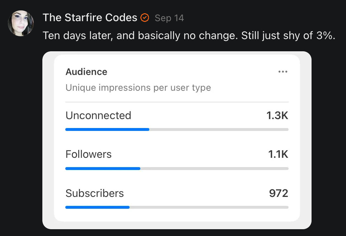346x236 pixels.
Task: Click the Unique impressions per user type subtitle
Action: (x=138, y=88)
